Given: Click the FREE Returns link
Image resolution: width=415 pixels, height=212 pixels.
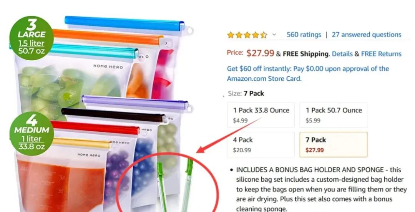Looking at the screenshot, I should (x=381, y=54).
